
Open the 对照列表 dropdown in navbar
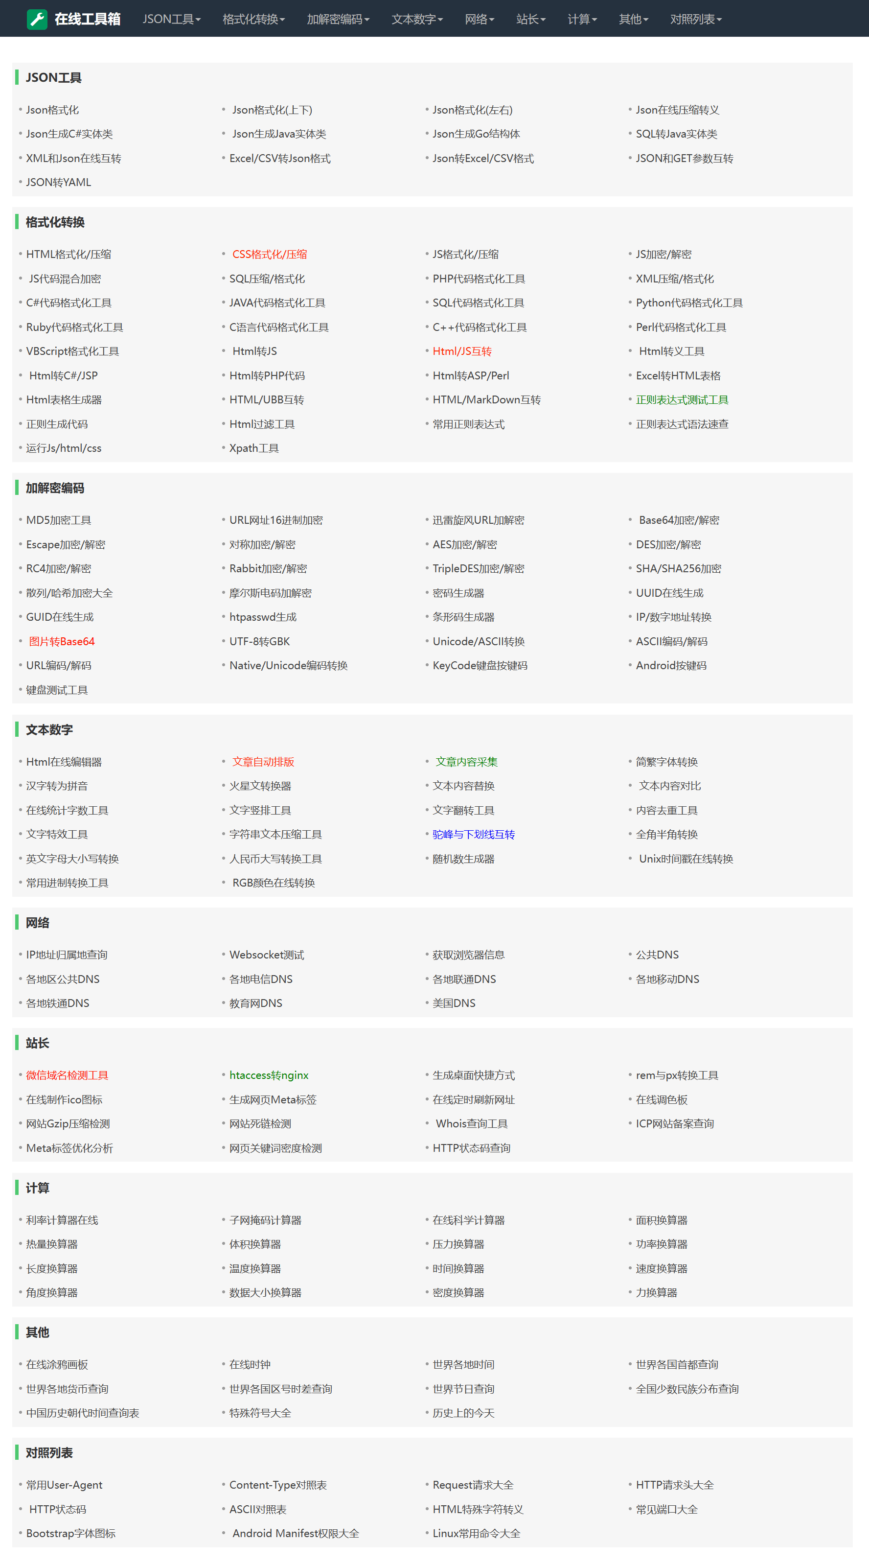pyautogui.click(x=695, y=20)
